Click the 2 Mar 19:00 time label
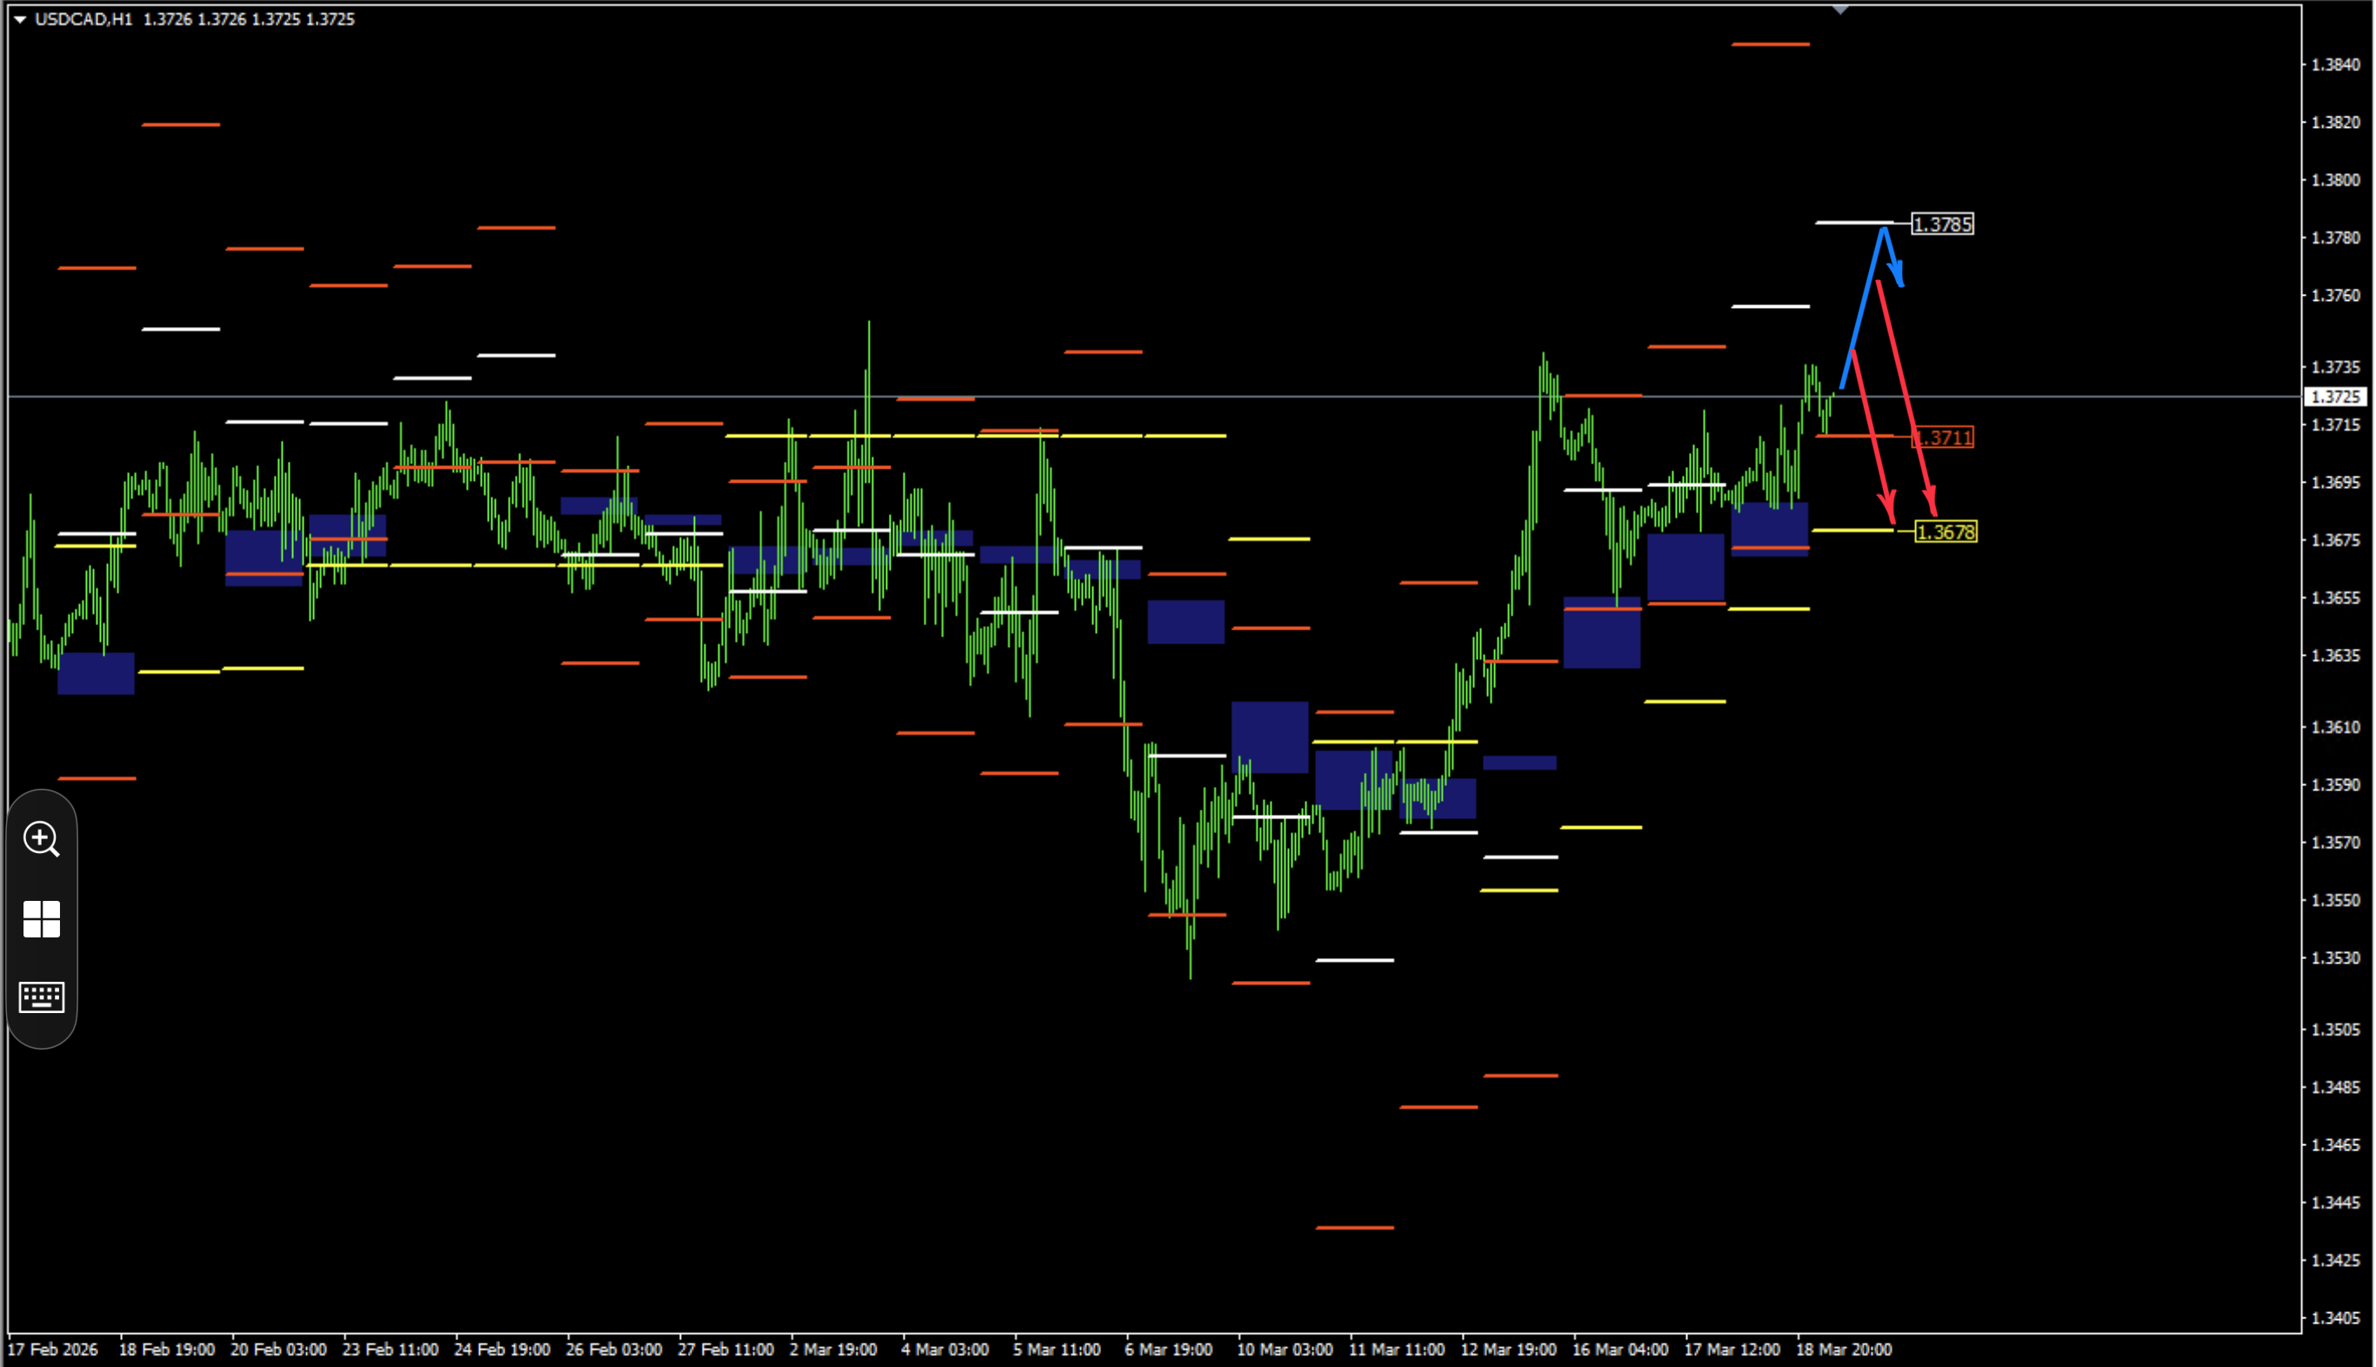The height and width of the screenshot is (1367, 2376). (x=834, y=1350)
